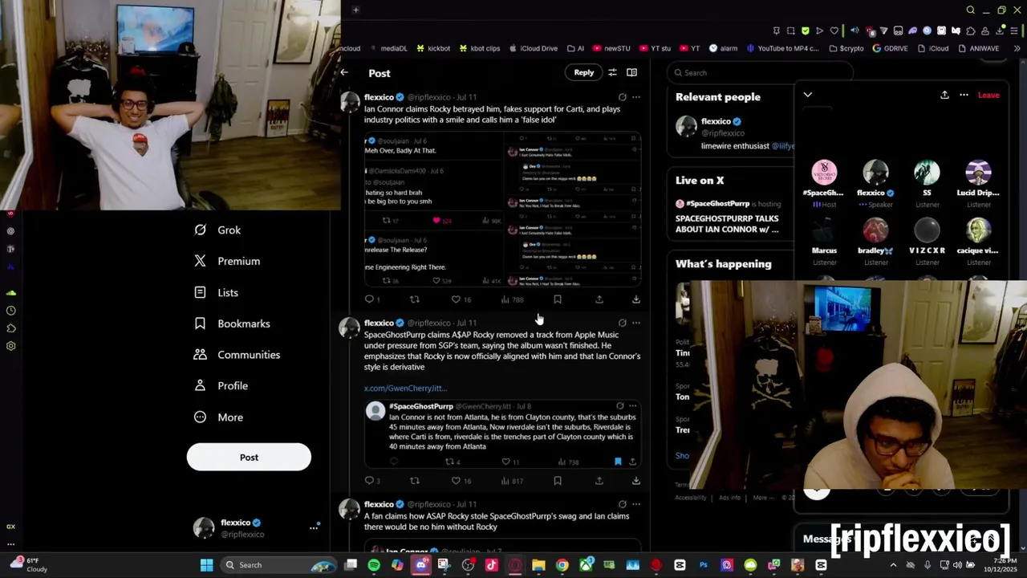The height and width of the screenshot is (578, 1027).
Task: Open the reply sorting options icon
Action: coord(612,72)
